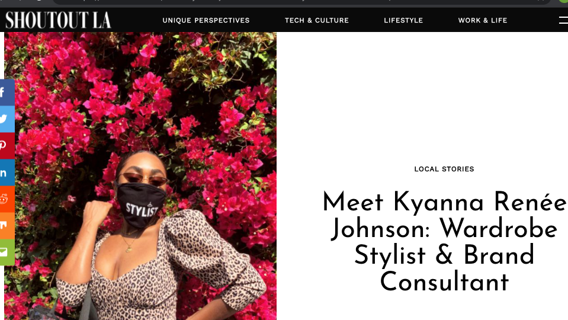Pin the article with Pinterest icon
The image size is (568, 320).
pos(7,145)
